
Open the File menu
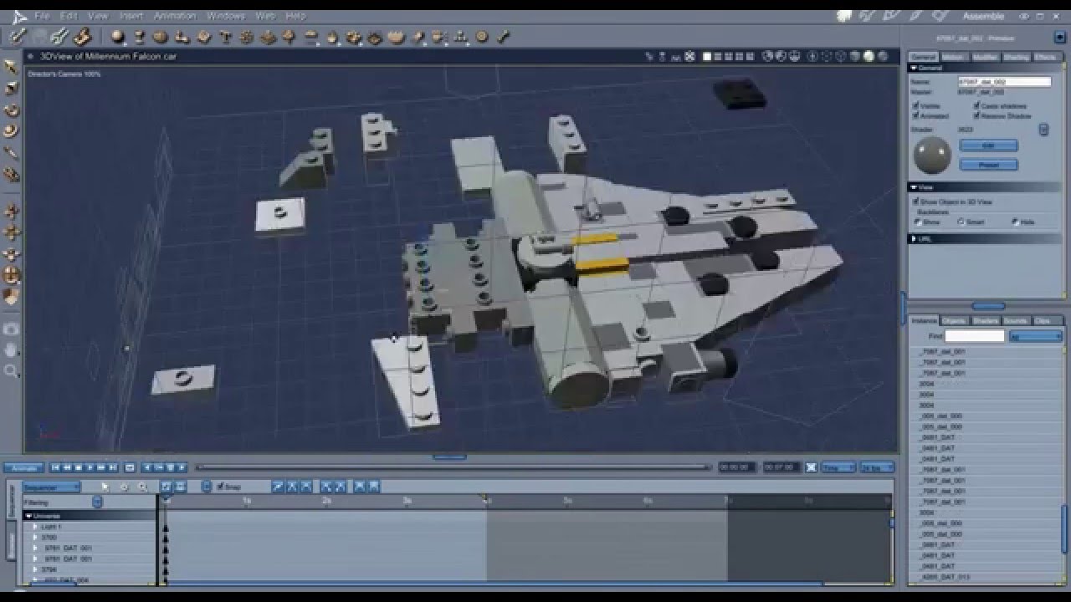(42, 16)
